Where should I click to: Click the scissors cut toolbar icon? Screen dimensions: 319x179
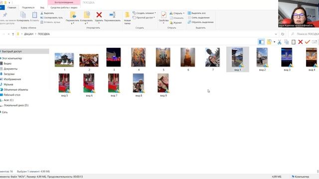(x=279, y=42)
